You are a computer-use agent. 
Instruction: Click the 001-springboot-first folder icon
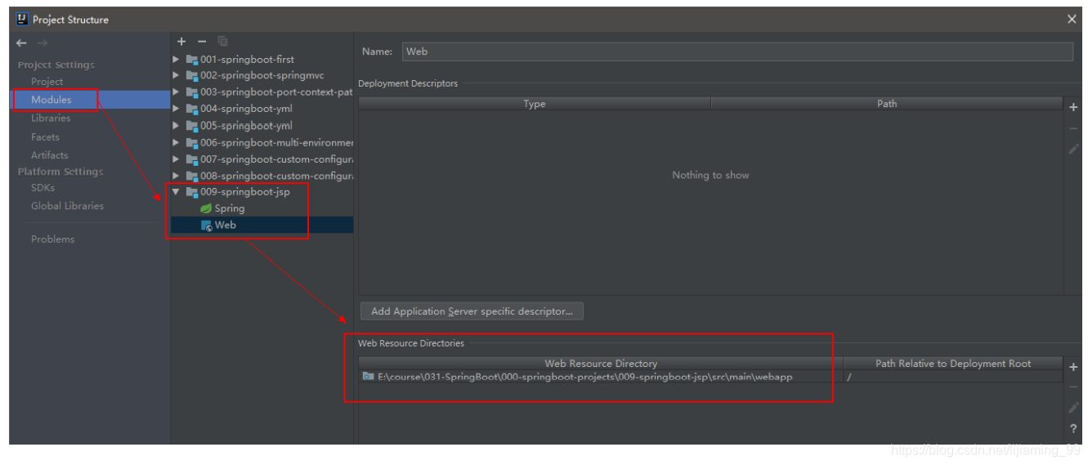pyautogui.click(x=192, y=59)
